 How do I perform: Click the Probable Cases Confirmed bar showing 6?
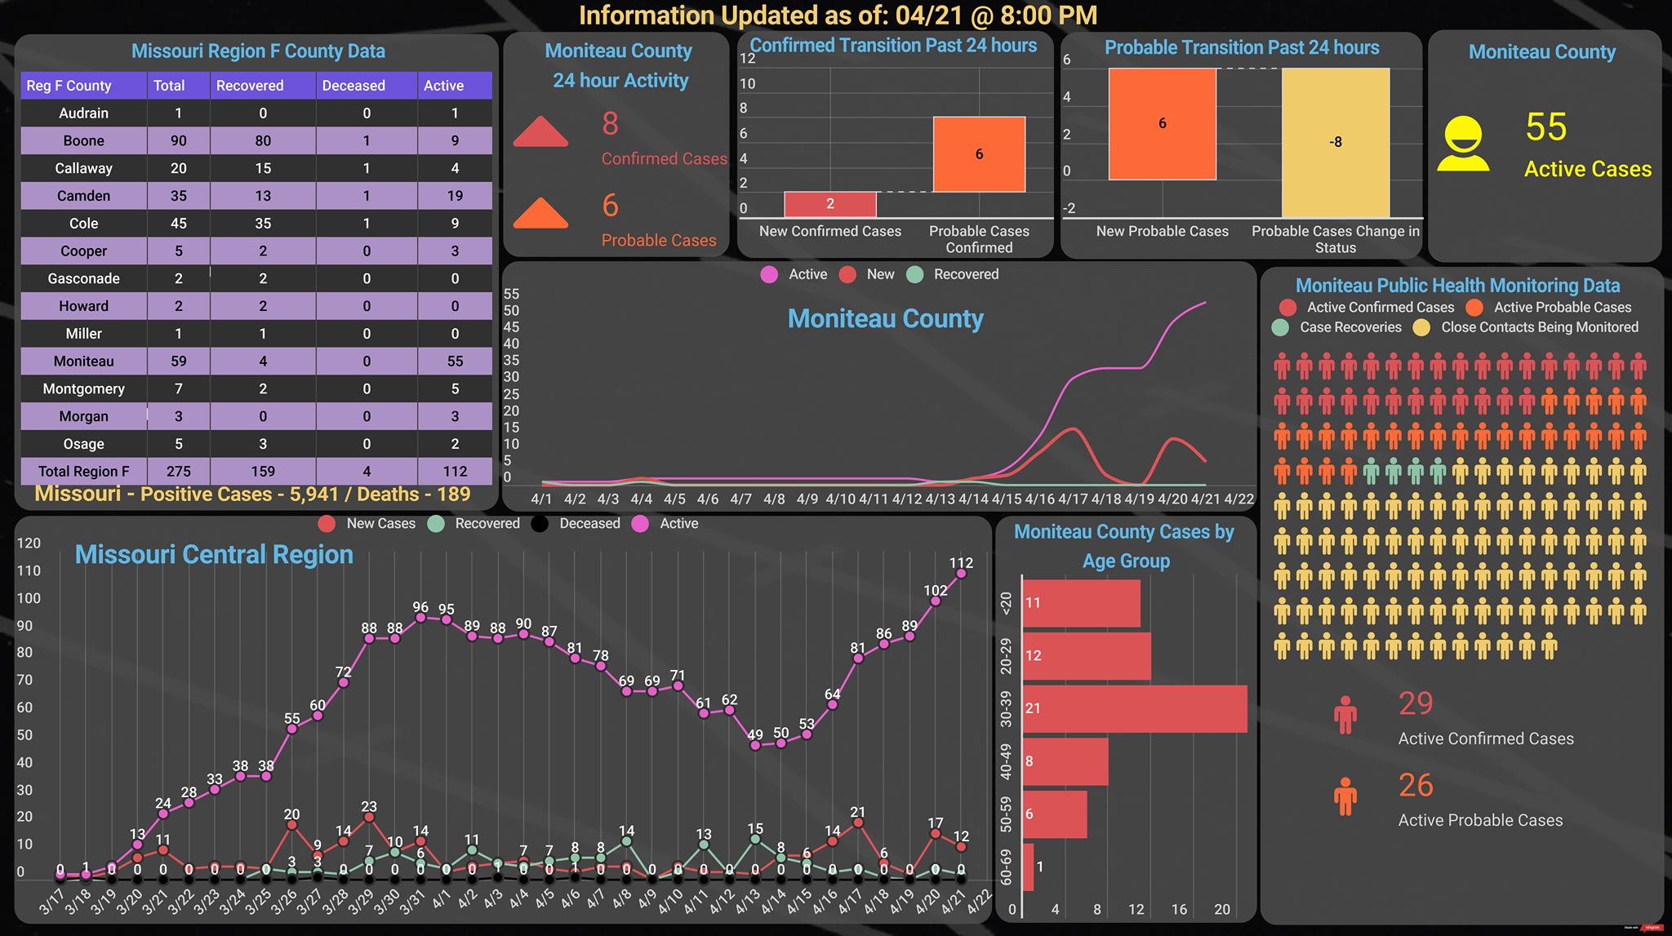point(979,154)
